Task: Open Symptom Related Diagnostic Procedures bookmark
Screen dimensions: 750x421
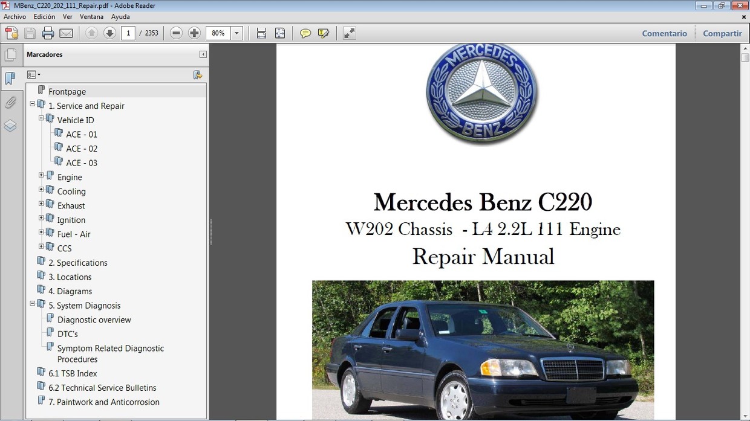Action: point(111,354)
